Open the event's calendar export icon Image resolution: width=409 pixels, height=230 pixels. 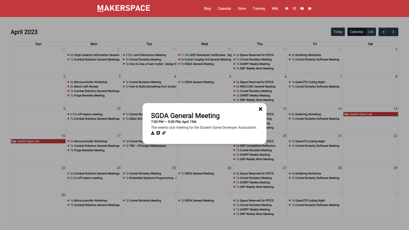[x=158, y=133]
